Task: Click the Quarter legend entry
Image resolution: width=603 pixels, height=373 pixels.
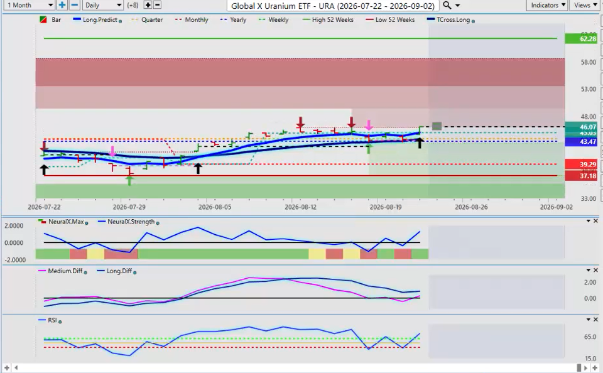Action: tap(147, 19)
